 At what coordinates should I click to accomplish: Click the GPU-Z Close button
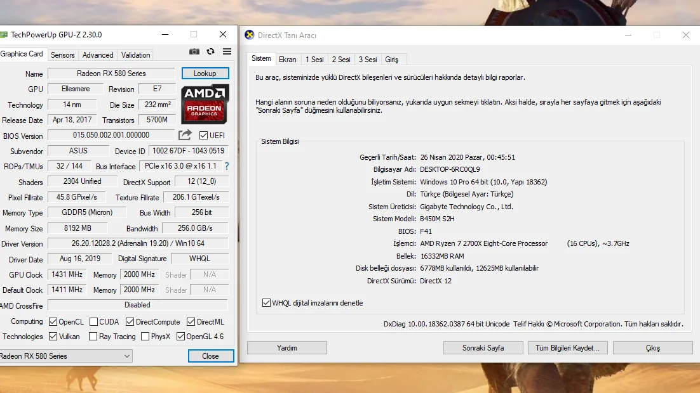coord(211,356)
